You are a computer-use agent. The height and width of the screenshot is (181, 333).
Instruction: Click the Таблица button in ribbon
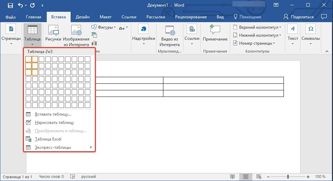click(x=32, y=35)
